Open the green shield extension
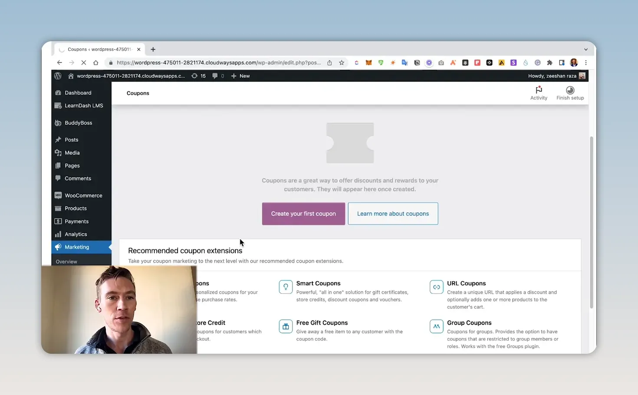Viewport: 638px width, 395px height. point(381,63)
